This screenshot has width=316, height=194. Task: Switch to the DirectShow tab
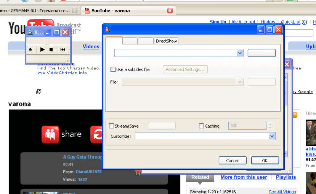(x=166, y=41)
